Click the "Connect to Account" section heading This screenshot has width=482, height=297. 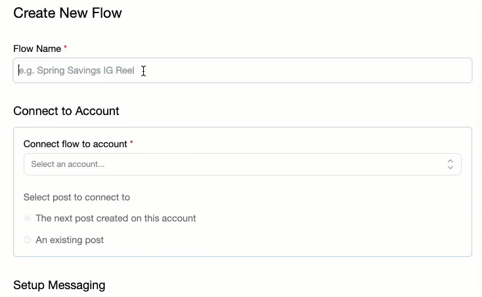[x=66, y=110]
